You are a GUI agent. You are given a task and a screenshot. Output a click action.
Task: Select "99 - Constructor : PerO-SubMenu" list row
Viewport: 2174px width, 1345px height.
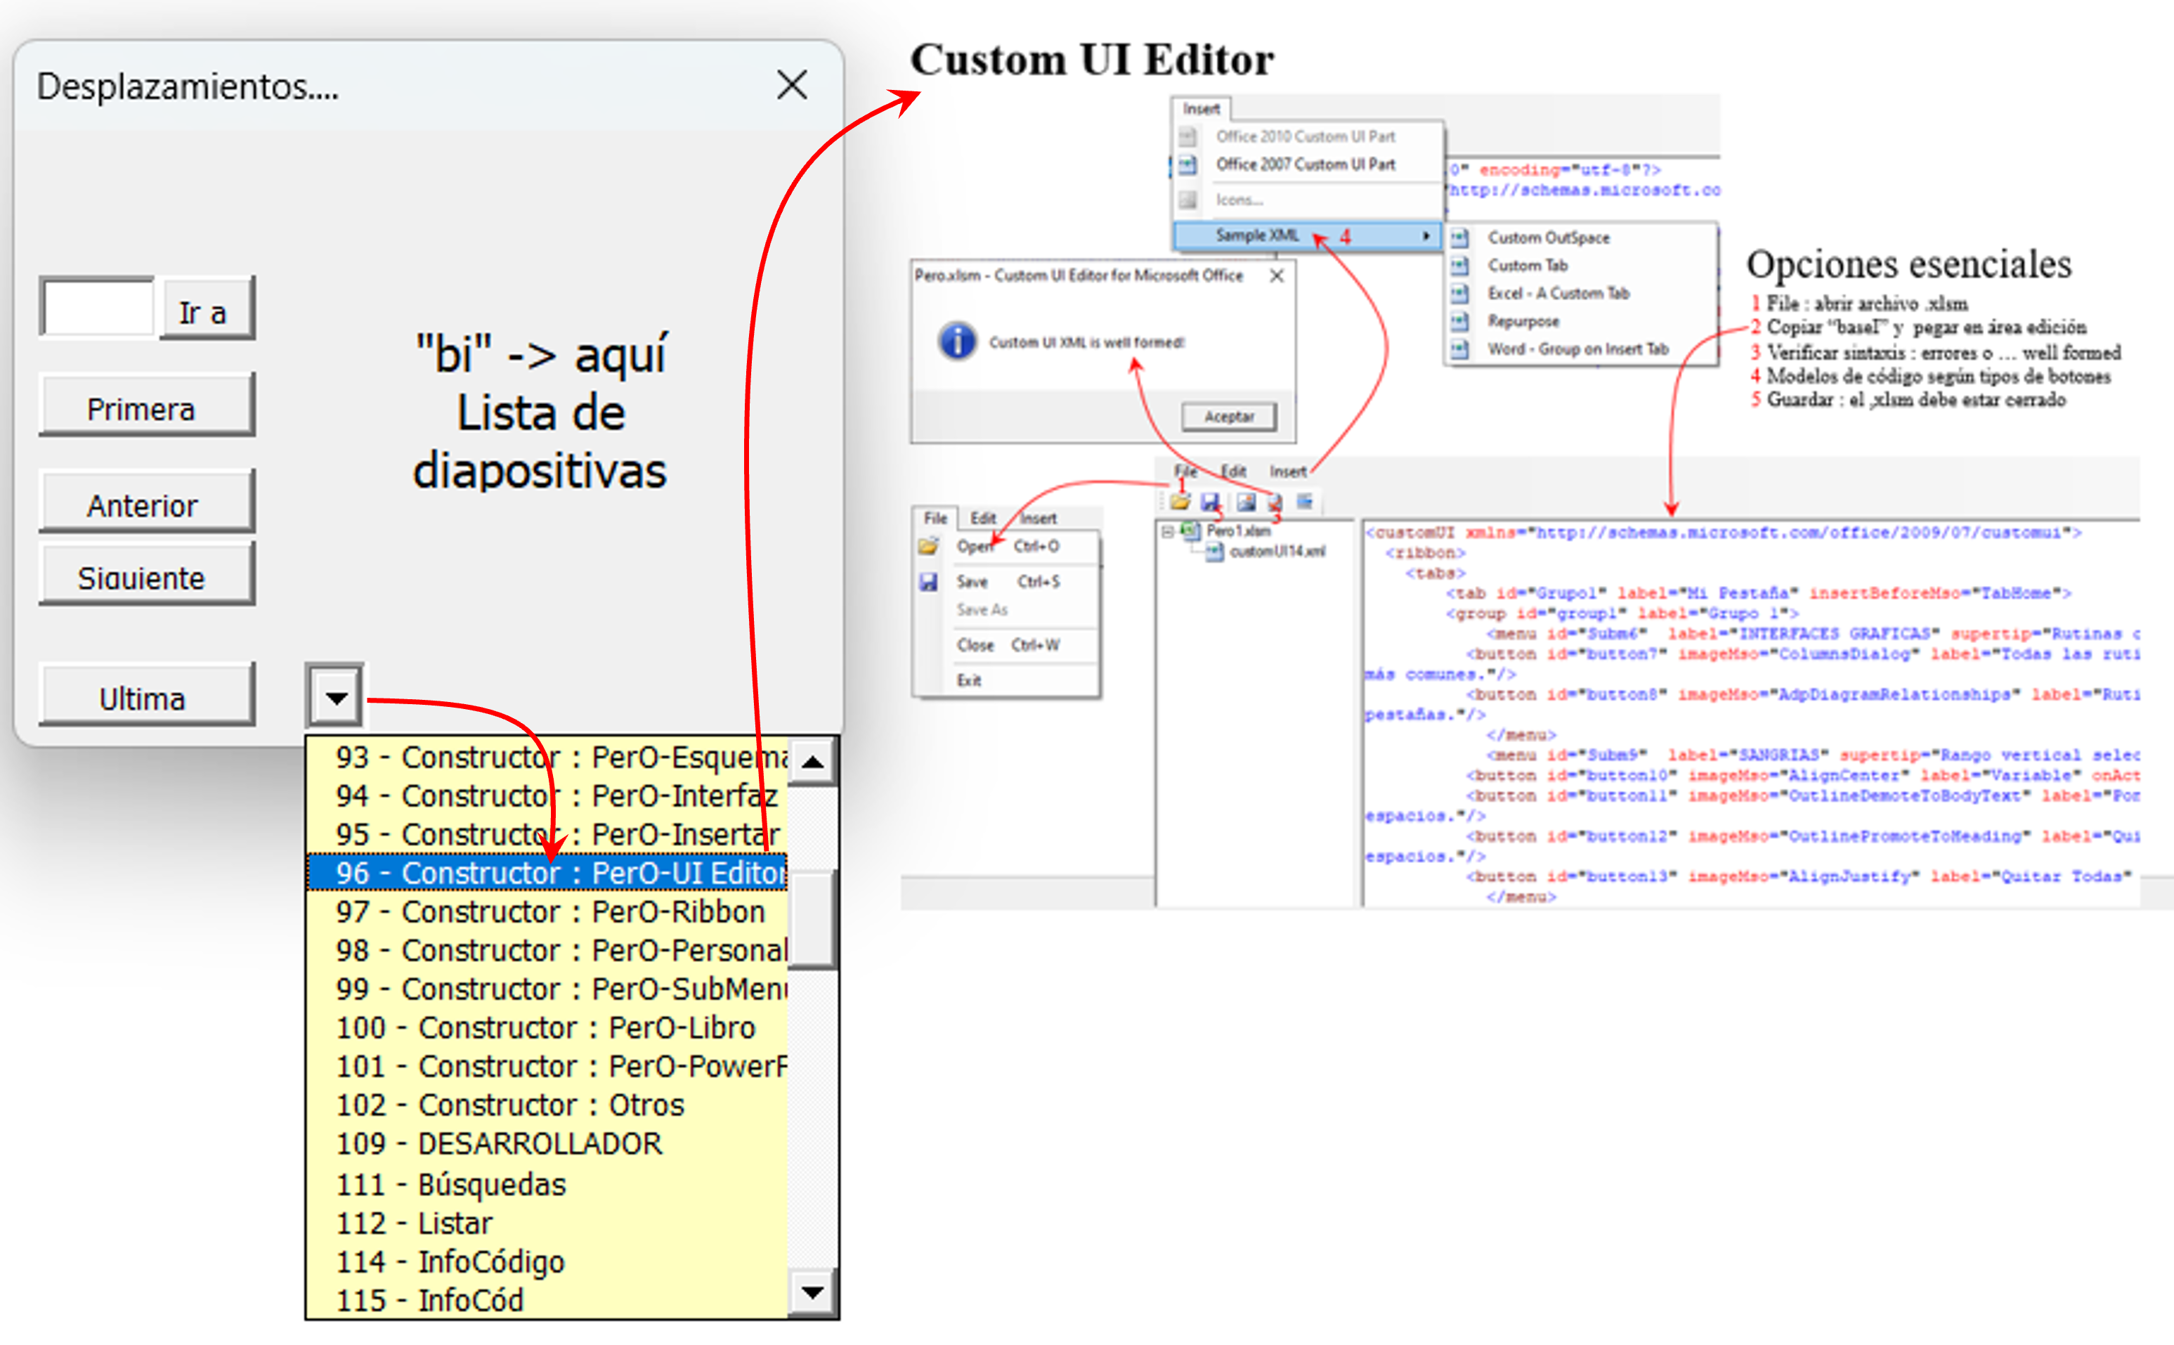[x=548, y=988]
